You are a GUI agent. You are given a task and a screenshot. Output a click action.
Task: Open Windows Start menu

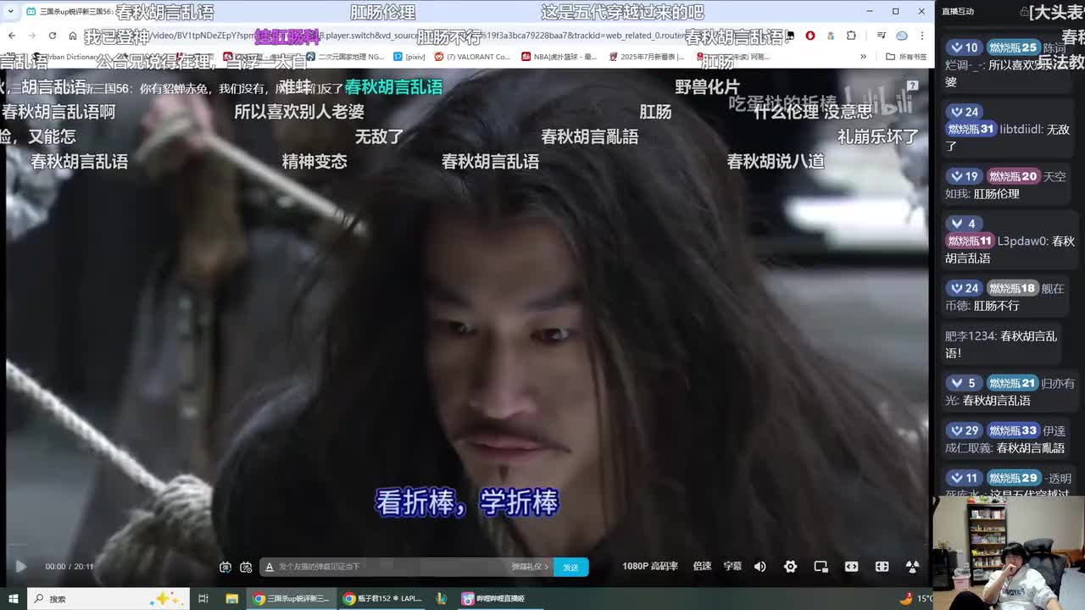(13, 598)
